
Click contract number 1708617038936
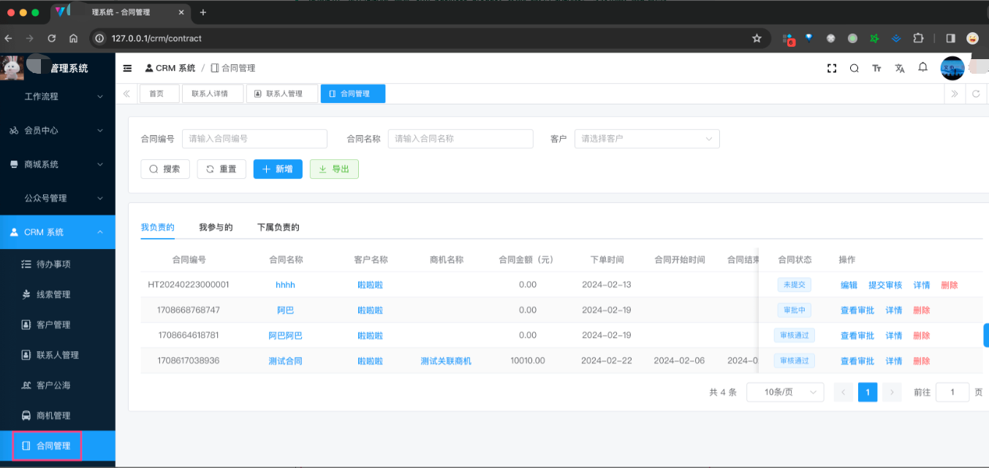click(189, 361)
